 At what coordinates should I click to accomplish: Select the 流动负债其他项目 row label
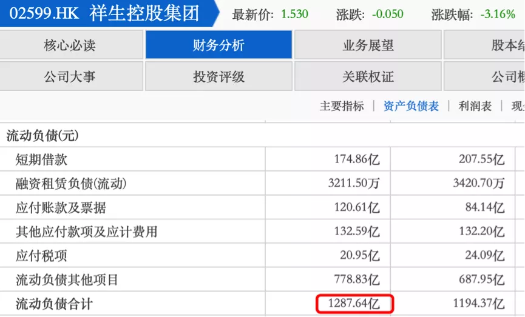coord(67,279)
